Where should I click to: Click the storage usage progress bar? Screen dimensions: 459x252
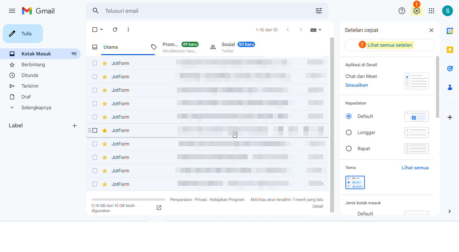coord(128,200)
